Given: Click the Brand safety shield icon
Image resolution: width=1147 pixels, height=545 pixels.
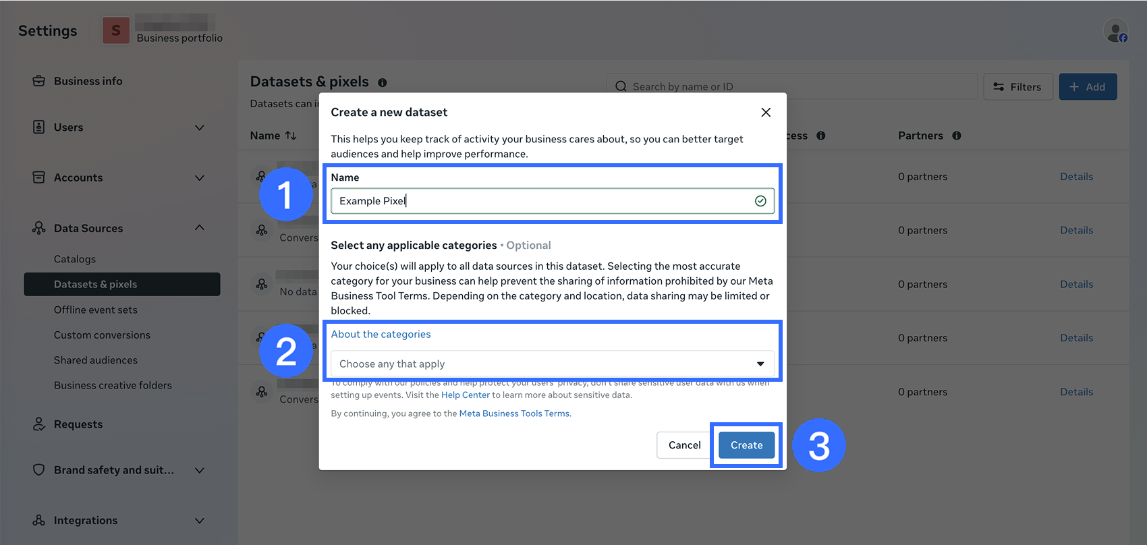Looking at the screenshot, I should point(39,469).
